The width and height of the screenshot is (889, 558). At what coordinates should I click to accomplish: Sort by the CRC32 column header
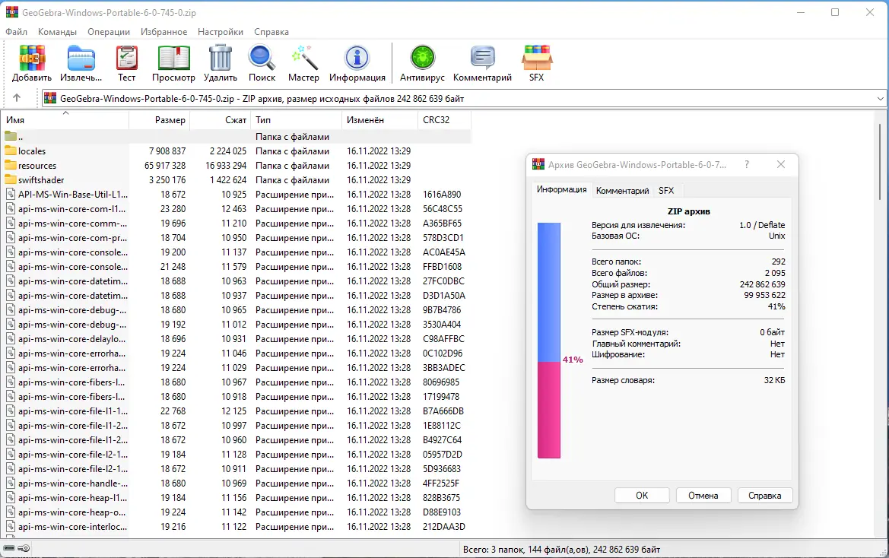[x=444, y=120]
